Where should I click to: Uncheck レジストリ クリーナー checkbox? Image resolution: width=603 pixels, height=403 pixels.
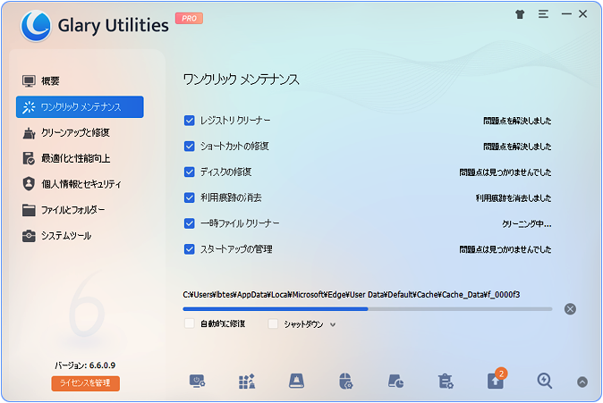pyautogui.click(x=189, y=121)
